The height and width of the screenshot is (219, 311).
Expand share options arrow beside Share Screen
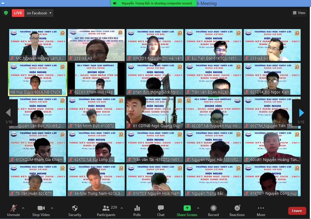click(198, 208)
